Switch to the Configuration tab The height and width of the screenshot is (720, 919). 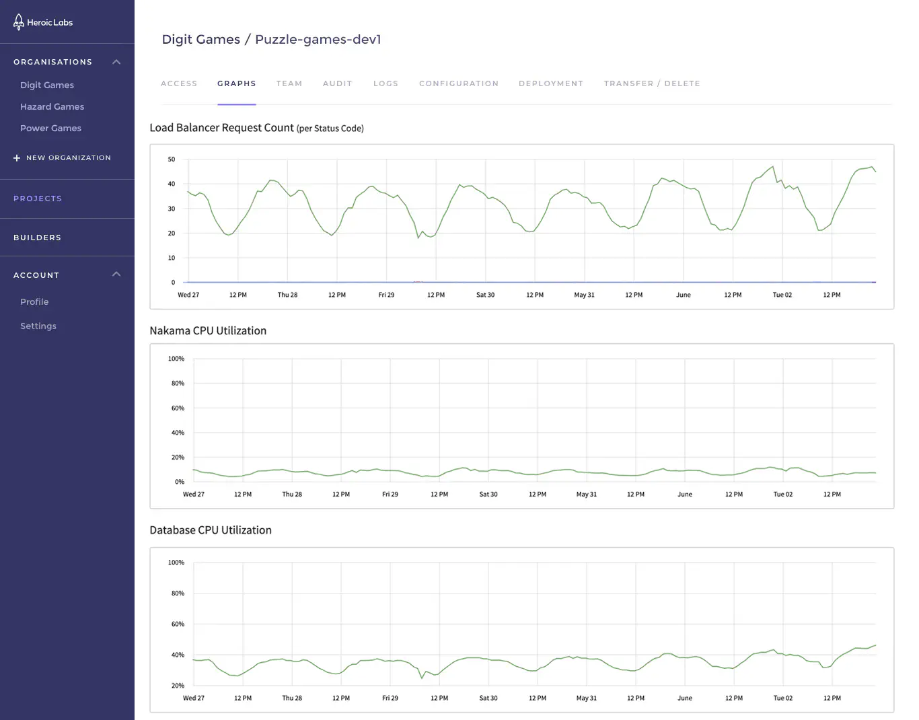[459, 83]
